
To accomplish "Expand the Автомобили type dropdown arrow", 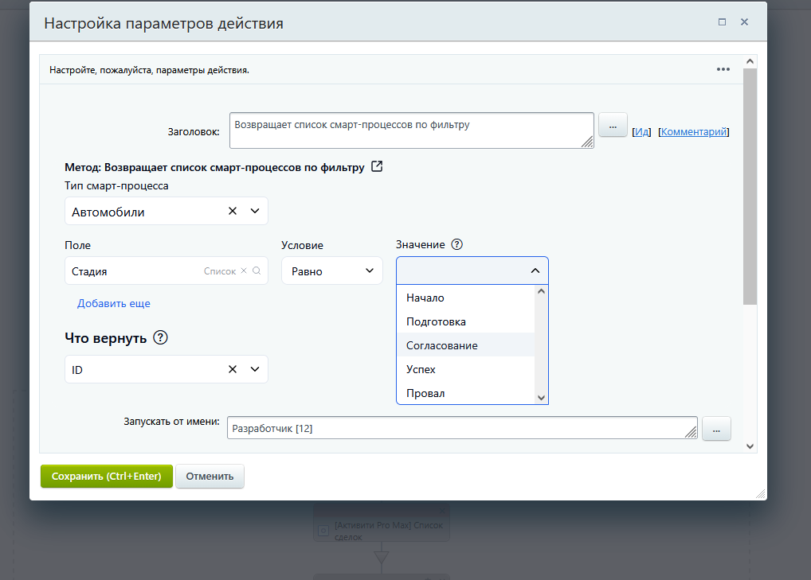I will click(x=255, y=212).
